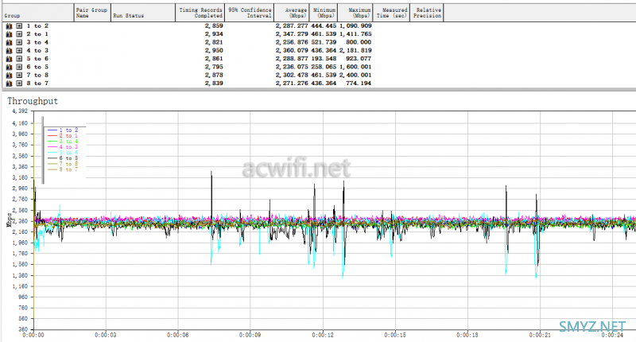Select the '8 to 7' group label
The image size is (636, 342).
click(37, 84)
